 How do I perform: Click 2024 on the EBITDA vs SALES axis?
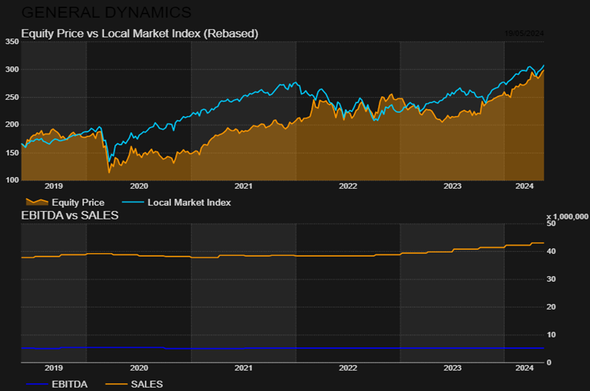[525, 368]
